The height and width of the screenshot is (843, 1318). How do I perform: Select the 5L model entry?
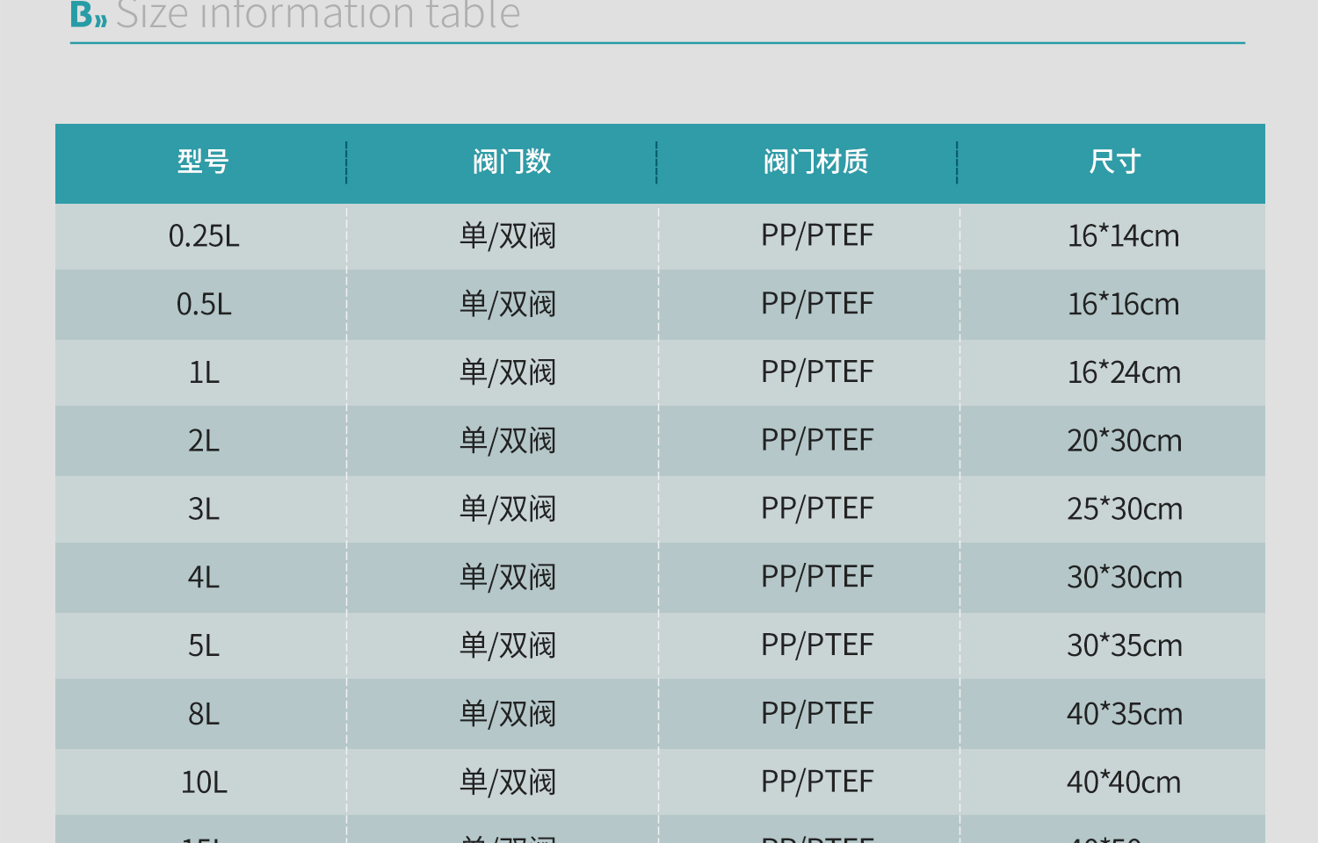(x=204, y=646)
